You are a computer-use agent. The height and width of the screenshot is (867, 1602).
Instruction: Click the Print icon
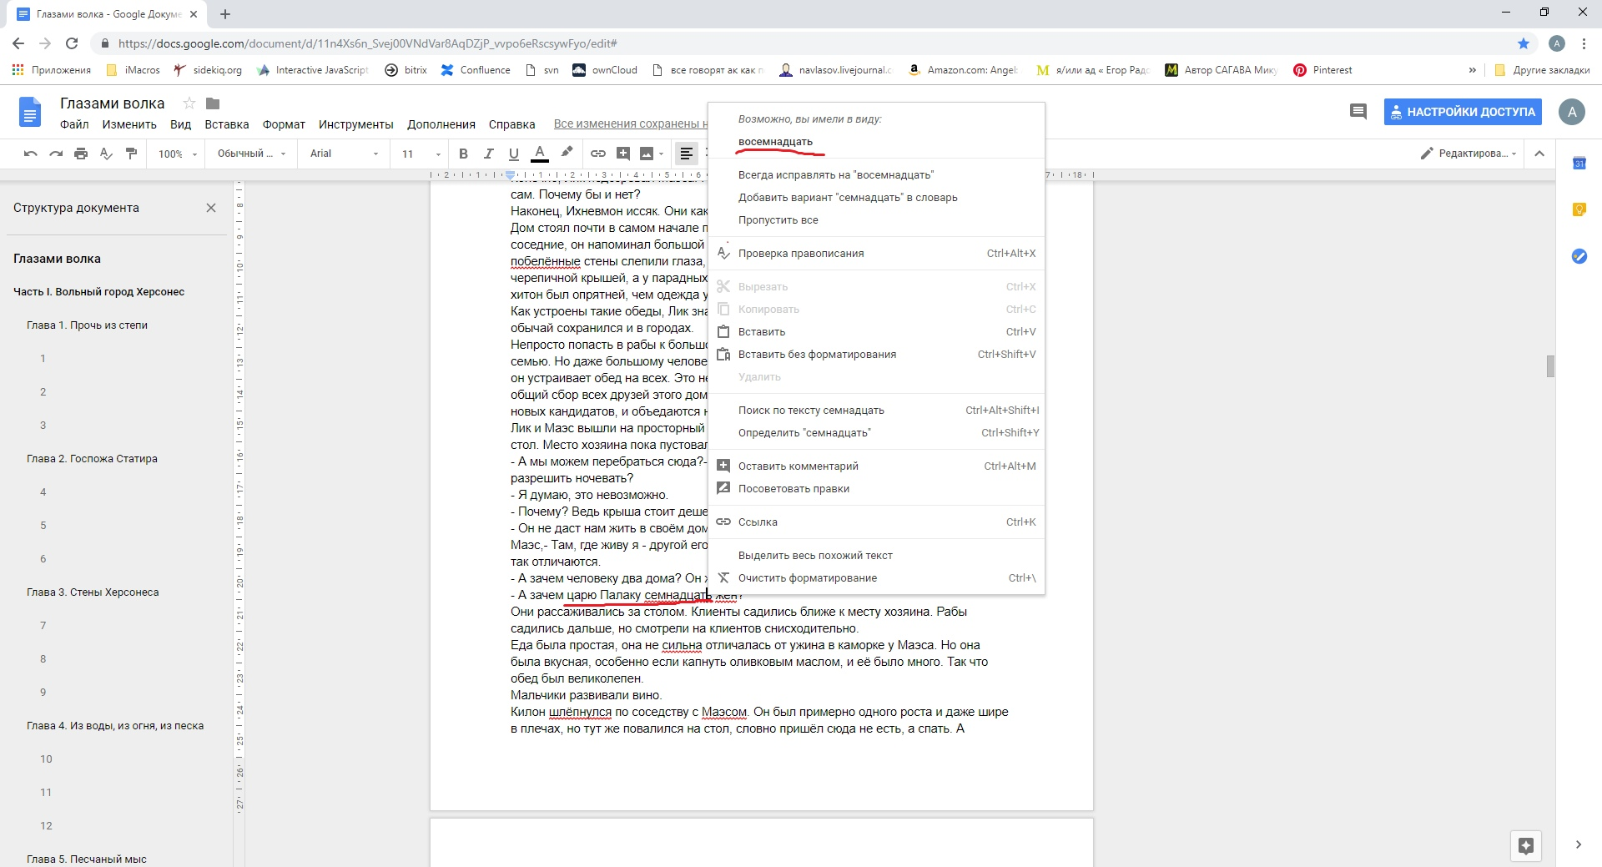tap(81, 154)
